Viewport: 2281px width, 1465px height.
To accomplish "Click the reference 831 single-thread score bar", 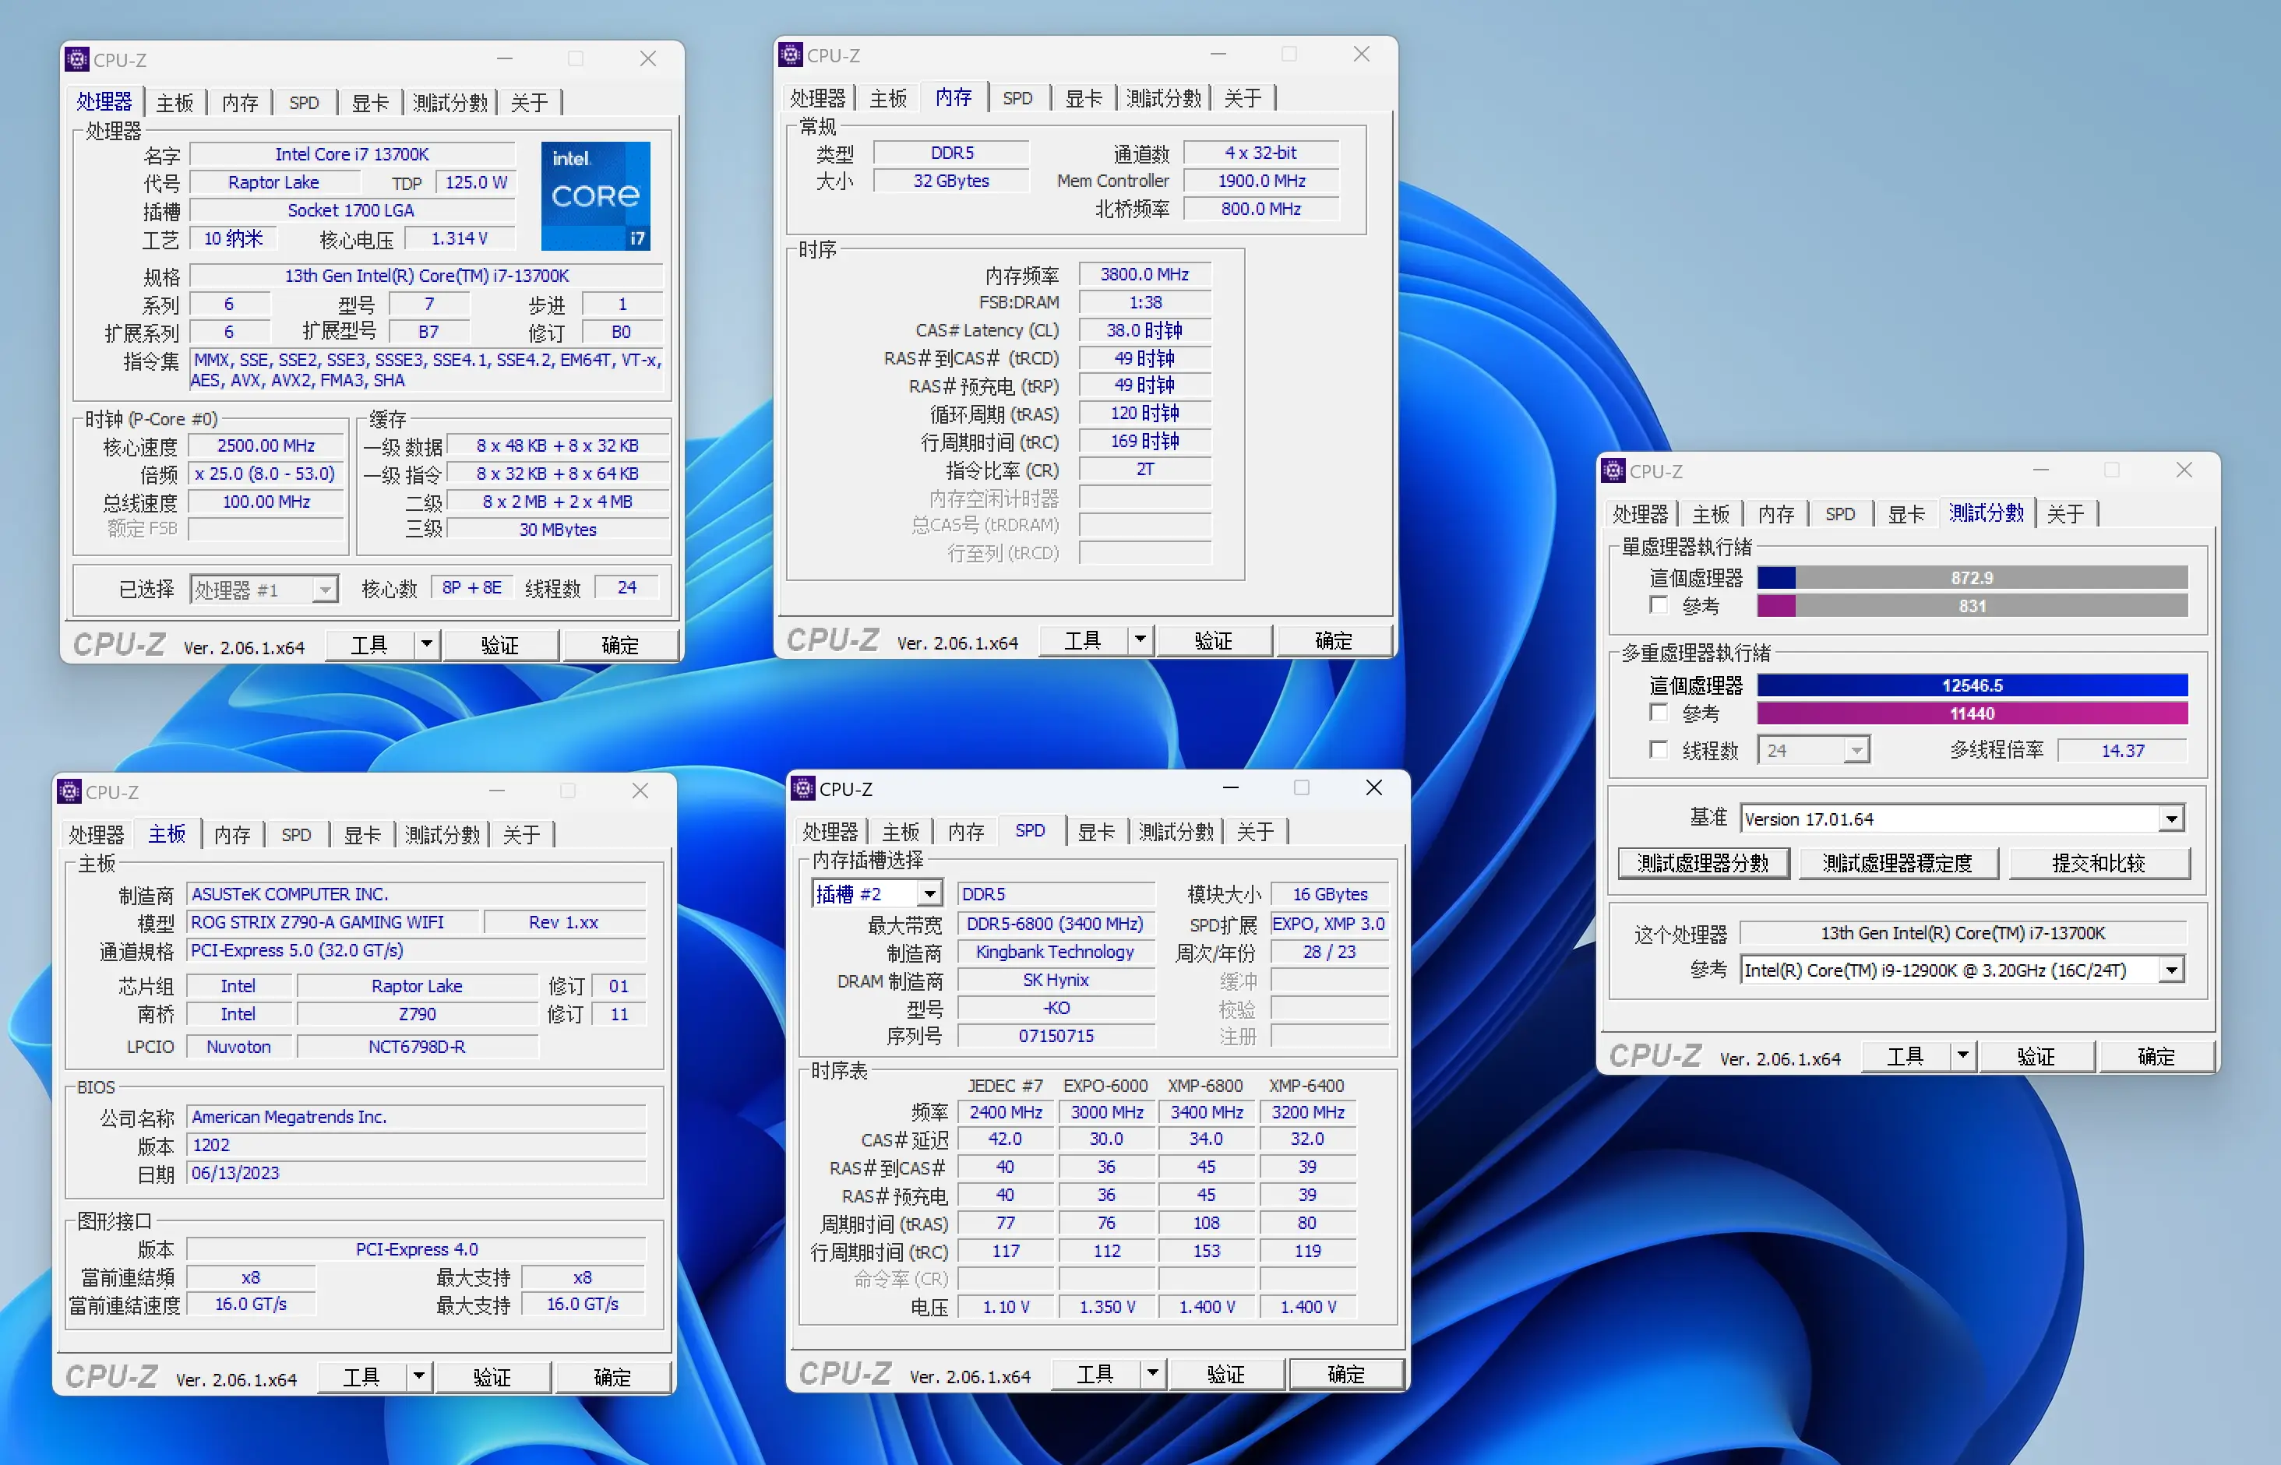I will click(1972, 606).
